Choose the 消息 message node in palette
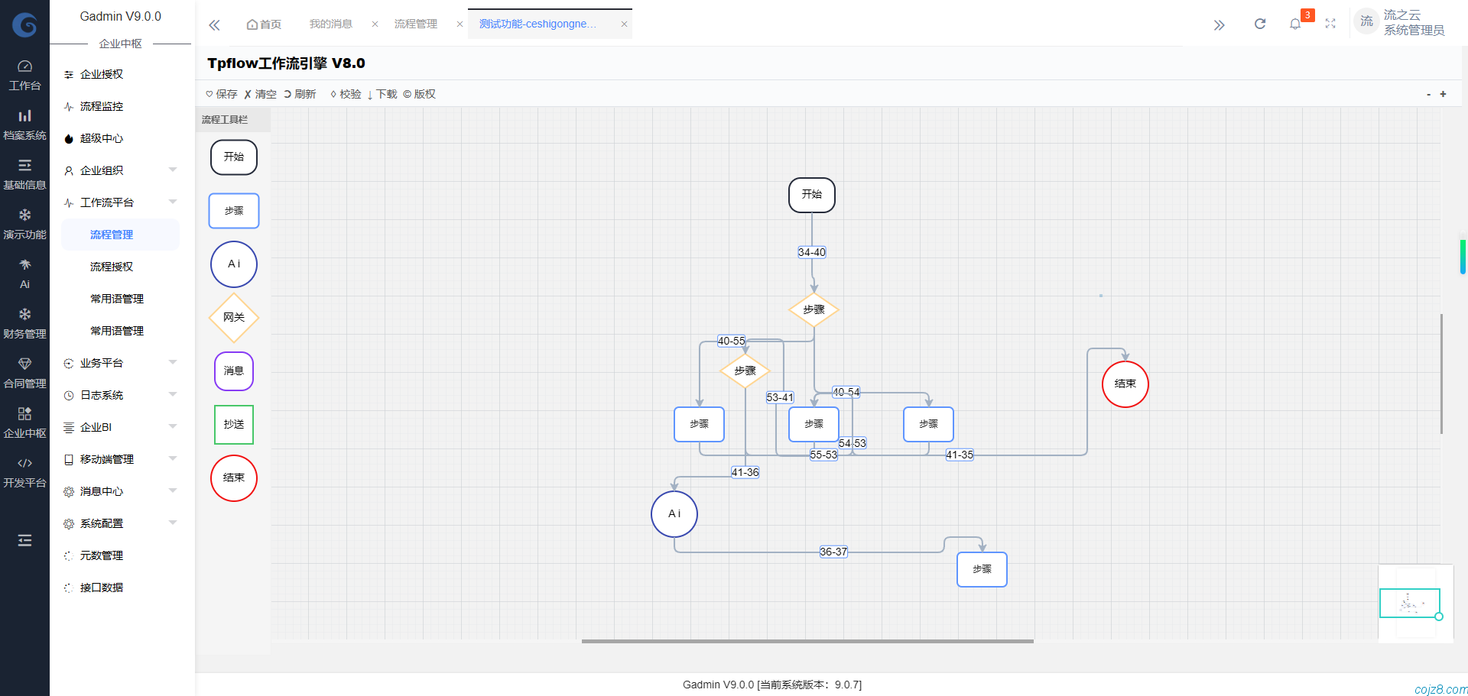The height and width of the screenshot is (696, 1468). (233, 371)
